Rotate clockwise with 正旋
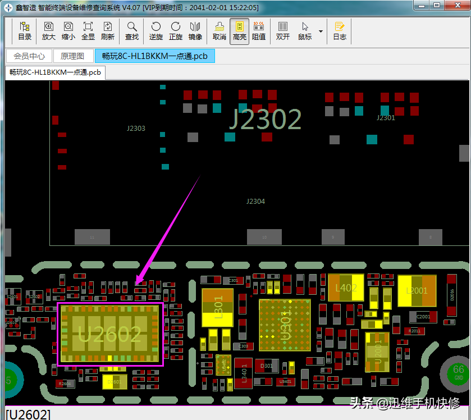This screenshot has height=420, width=471. click(175, 31)
